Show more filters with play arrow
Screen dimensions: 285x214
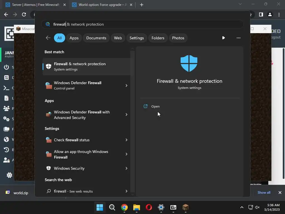pyautogui.click(x=223, y=38)
